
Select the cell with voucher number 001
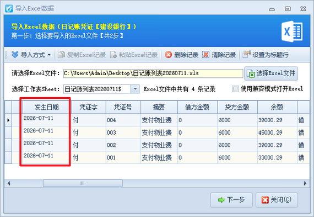123,157
